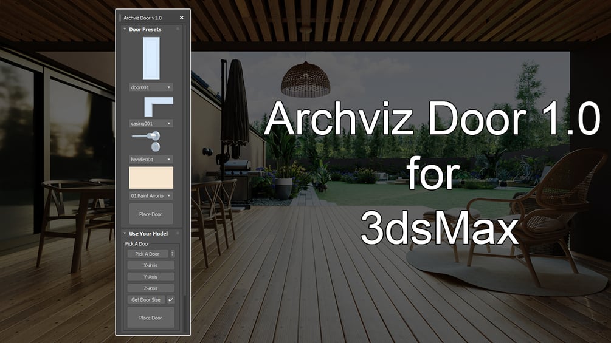Open the 01 Paint Avorio material dropdown

click(151, 195)
